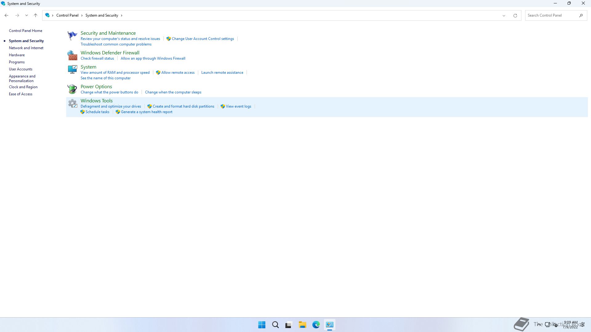Go to Control Panel Home
591x332 pixels.
coord(26,31)
